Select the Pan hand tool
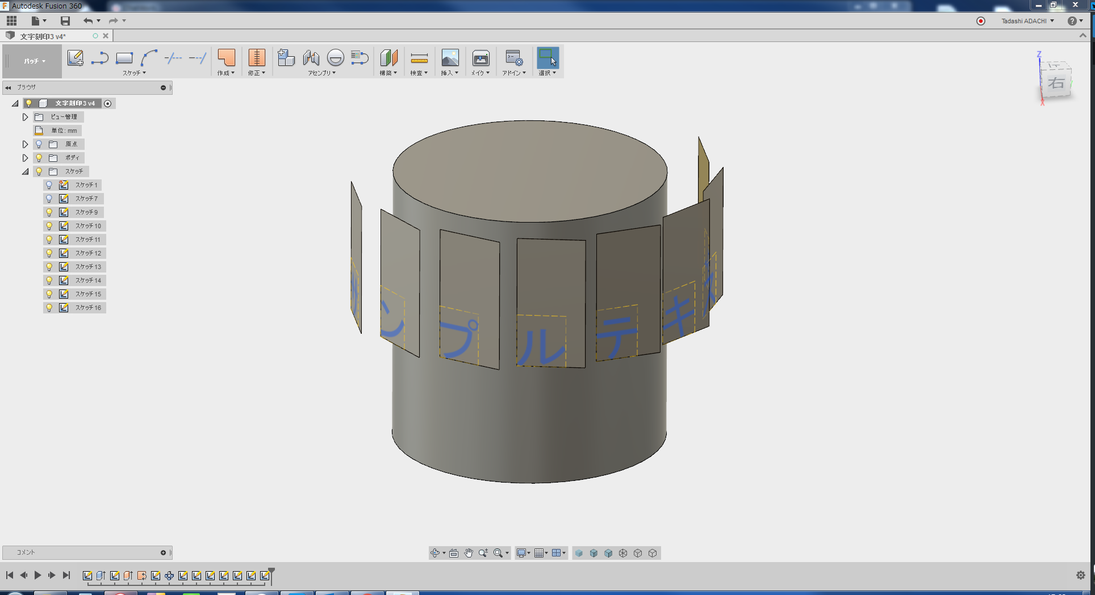The width and height of the screenshot is (1095, 595). [x=469, y=553]
